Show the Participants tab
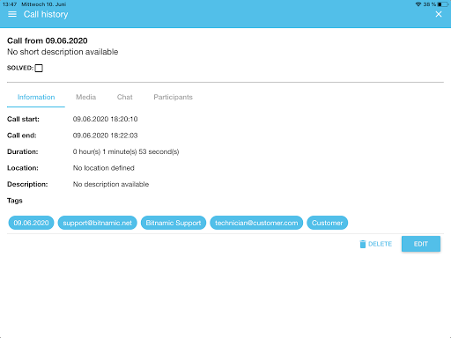This screenshot has width=451, height=338. click(x=173, y=97)
